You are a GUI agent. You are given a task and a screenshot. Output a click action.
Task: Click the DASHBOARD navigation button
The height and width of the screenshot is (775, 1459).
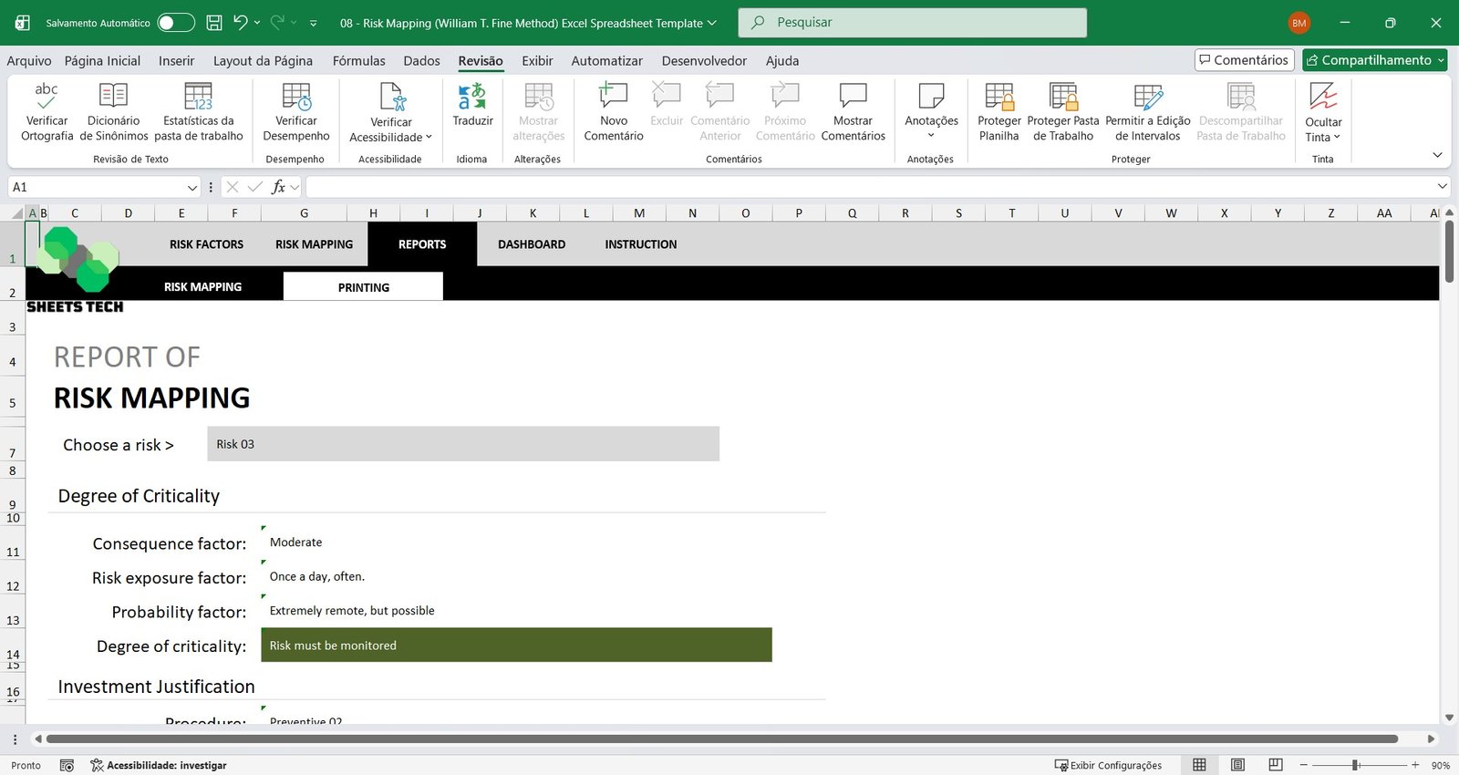click(x=532, y=244)
